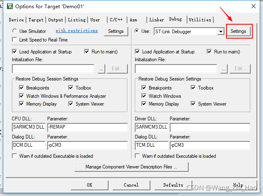263x196 pixels.
Task: Select the Asm tab
Action: [137, 20]
